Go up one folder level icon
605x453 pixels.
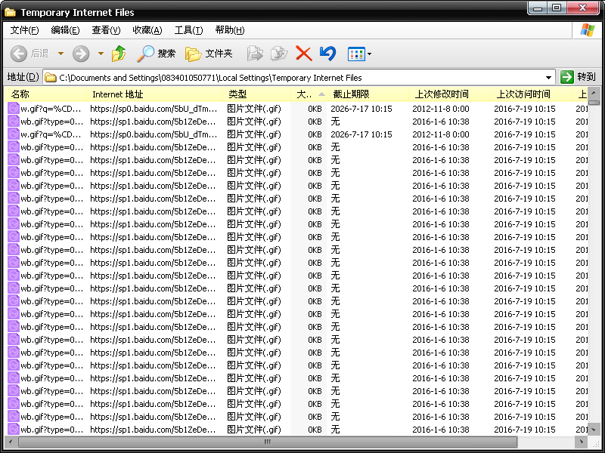click(119, 54)
